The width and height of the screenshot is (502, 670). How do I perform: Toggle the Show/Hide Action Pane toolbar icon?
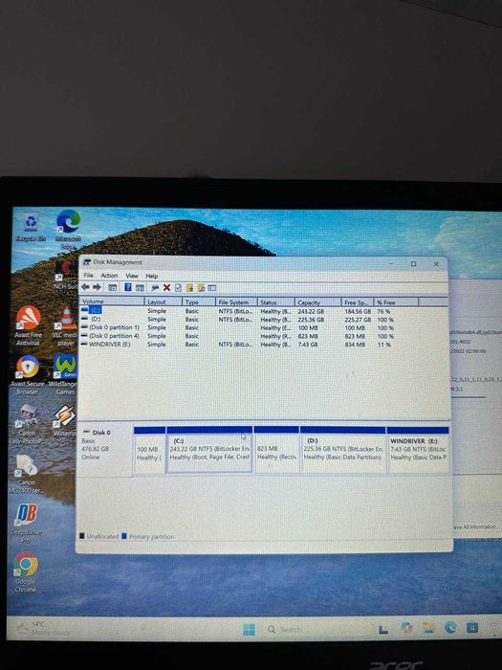click(x=140, y=287)
